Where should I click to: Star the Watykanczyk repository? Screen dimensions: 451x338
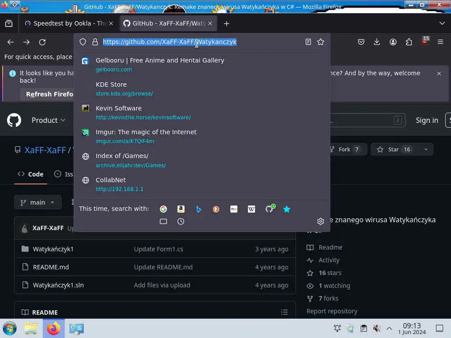tap(395, 150)
